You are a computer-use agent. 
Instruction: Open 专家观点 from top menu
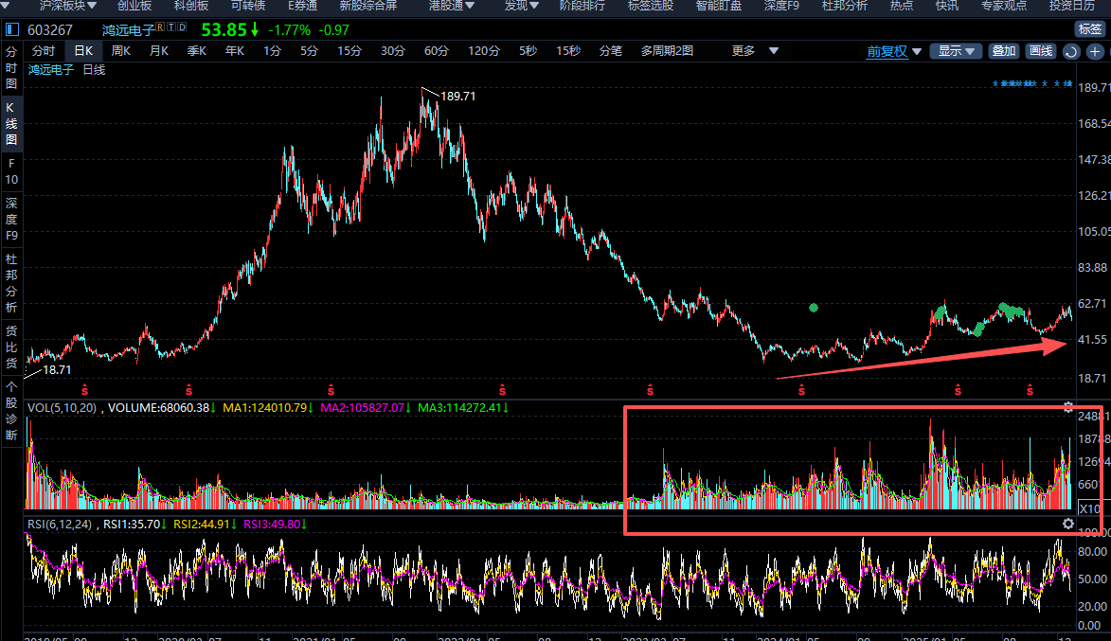pos(1004,6)
